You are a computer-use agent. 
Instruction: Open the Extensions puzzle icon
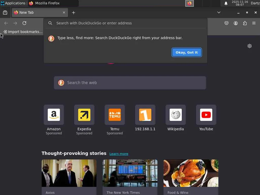point(245,23)
